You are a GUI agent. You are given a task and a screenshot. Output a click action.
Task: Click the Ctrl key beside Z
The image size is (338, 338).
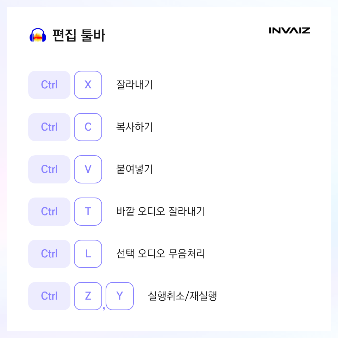(x=49, y=296)
